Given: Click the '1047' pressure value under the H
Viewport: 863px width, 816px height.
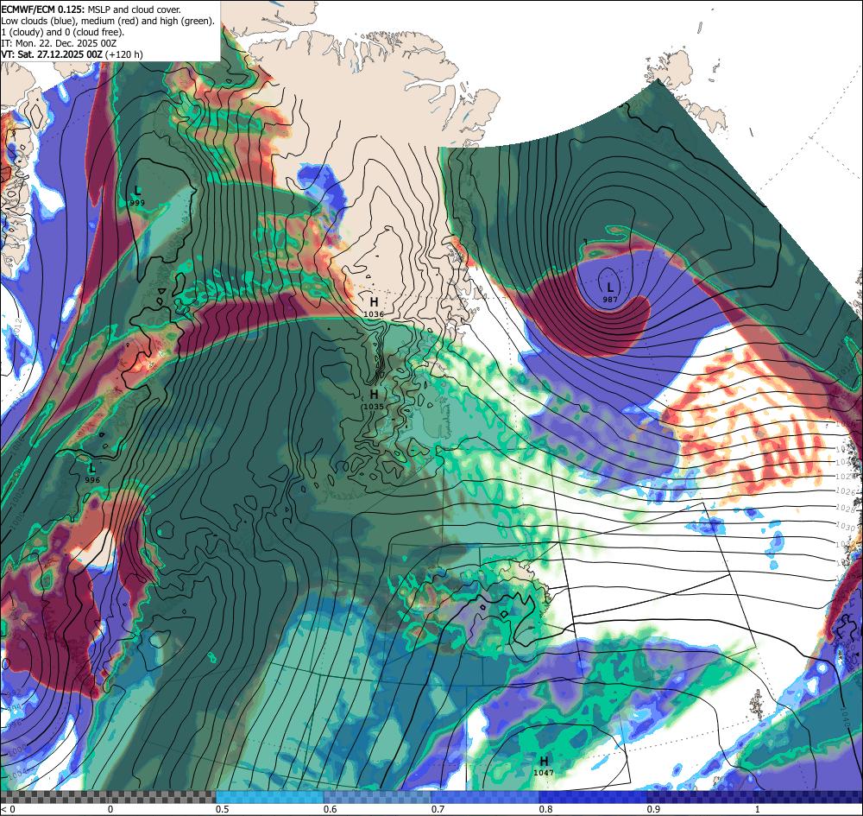Looking at the screenshot, I should (544, 773).
